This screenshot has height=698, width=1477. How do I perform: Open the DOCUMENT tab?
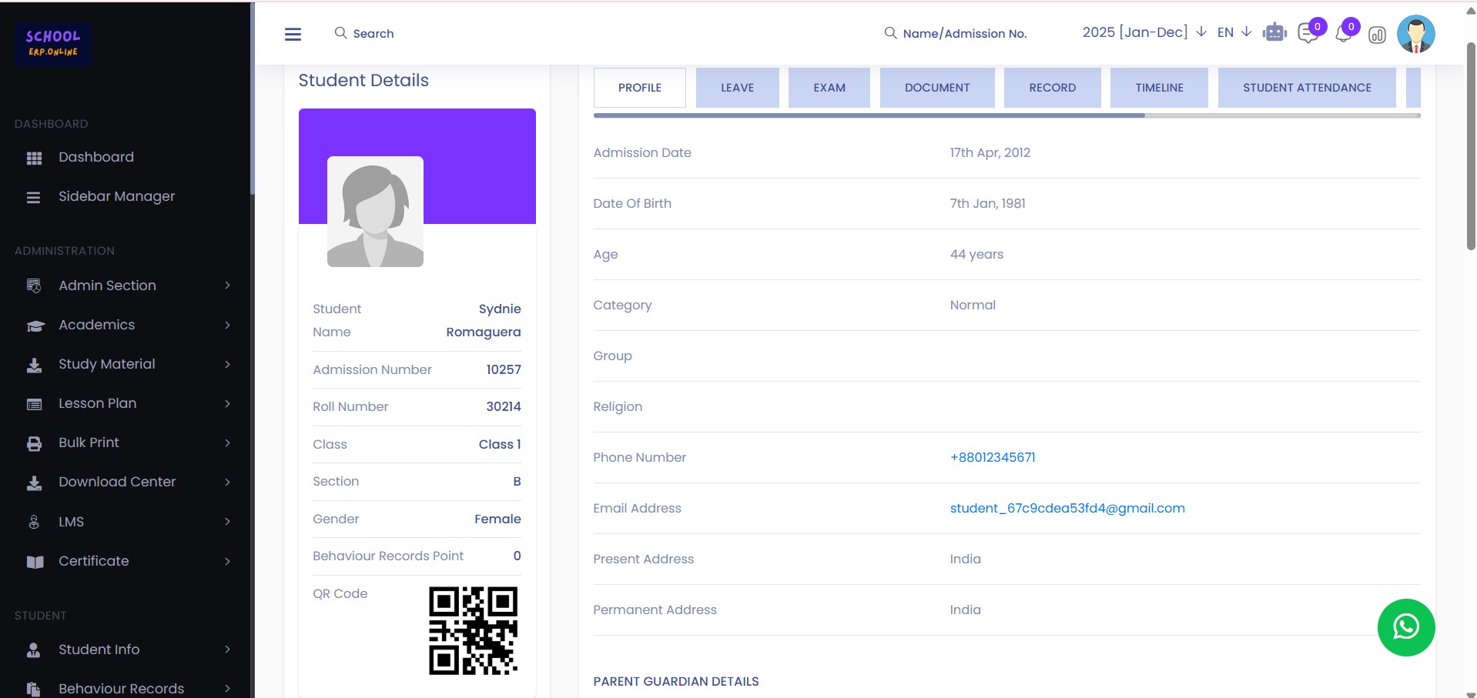(x=937, y=87)
